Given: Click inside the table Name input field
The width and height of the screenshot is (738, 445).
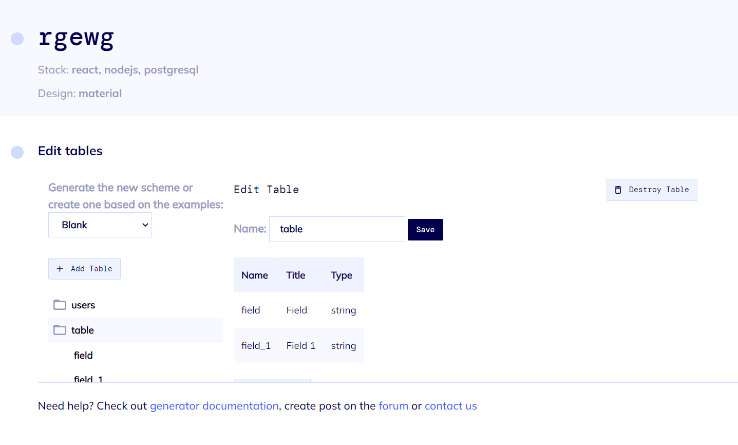Looking at the screenshot, I should click(336, 229).
